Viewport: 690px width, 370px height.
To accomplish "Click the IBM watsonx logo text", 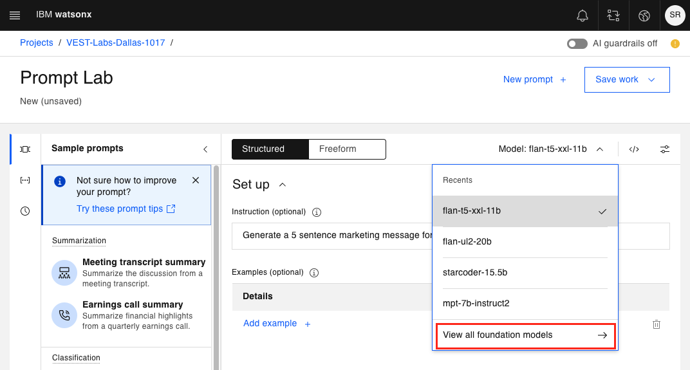I will click(64, 15).
